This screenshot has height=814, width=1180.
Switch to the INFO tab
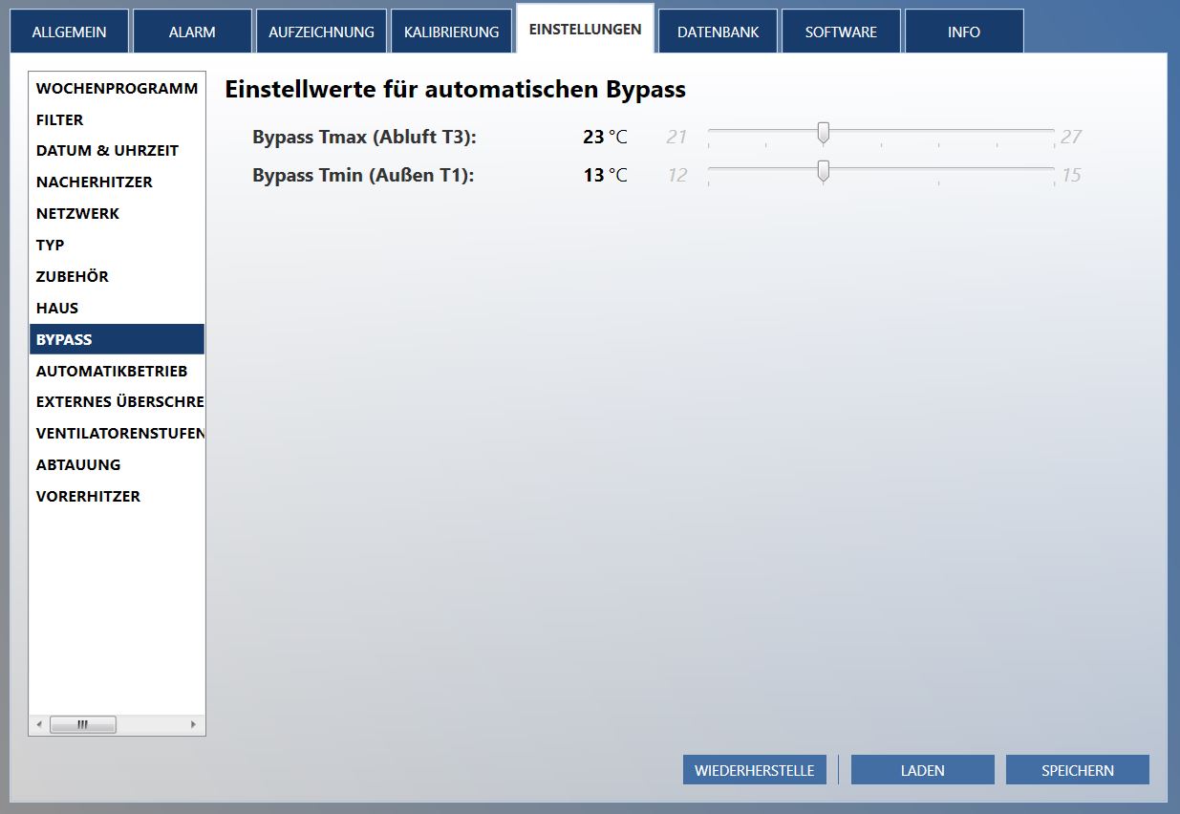[x=963, y=32]
